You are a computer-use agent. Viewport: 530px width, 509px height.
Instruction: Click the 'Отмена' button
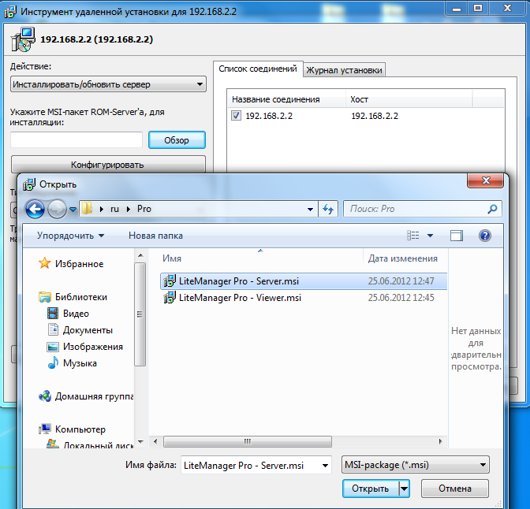(454, 489)
